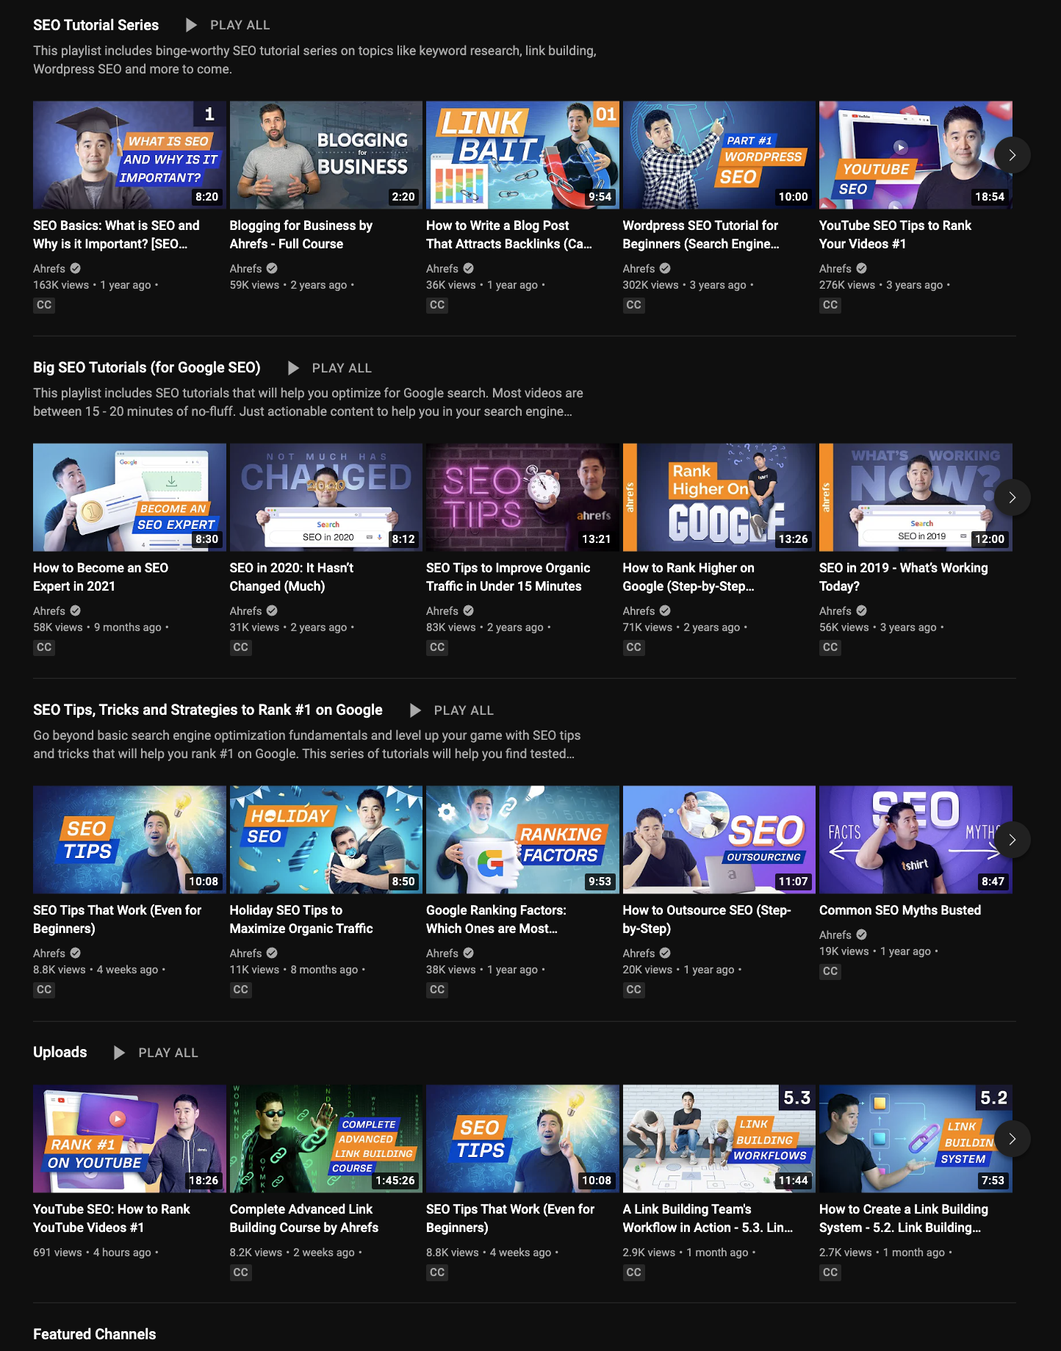This screenshot has width=1061, height=1351.
Task: Open 'Google Ranking Factors: Which Ones are Most' title
Action: pos(496,919)
